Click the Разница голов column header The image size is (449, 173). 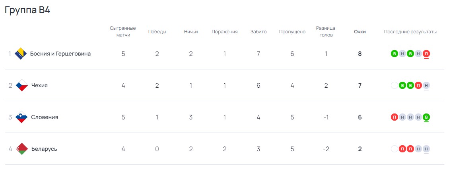[326, 32]
